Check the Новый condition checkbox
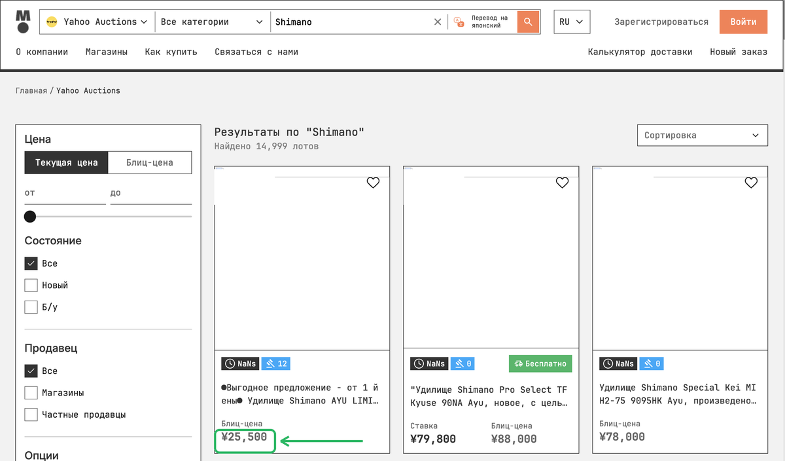Screen dimensions: 785x461 click(31, 286)
